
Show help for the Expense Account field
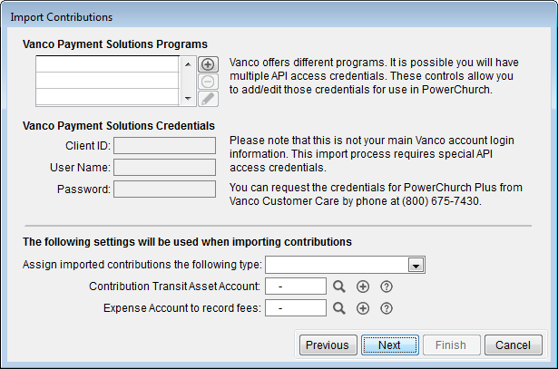386,308
